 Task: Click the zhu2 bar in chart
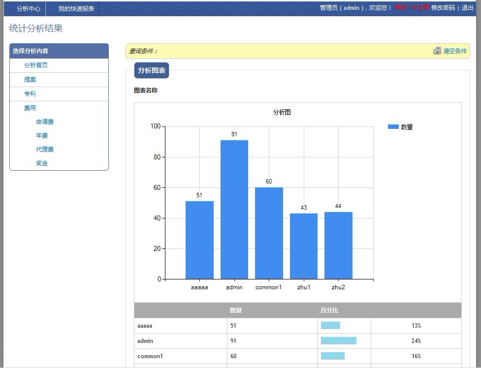[338, 245]
